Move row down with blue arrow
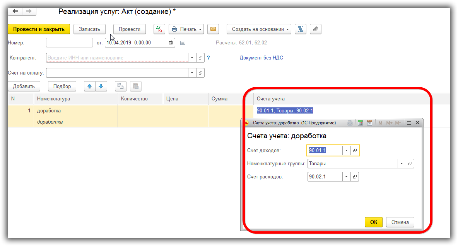 click(101, 86)
